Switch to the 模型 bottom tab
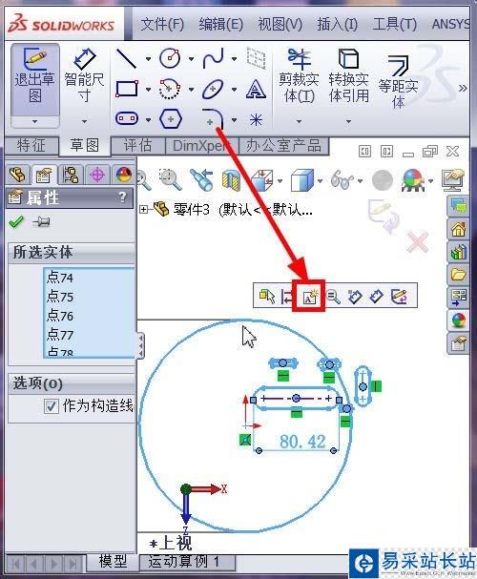This screenshot has height=579, width=477. pyautogui.click(x=113, y=562)
